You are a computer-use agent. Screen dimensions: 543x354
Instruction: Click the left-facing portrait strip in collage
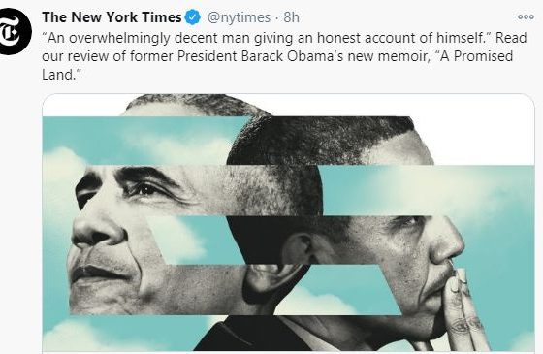[139, 239]
